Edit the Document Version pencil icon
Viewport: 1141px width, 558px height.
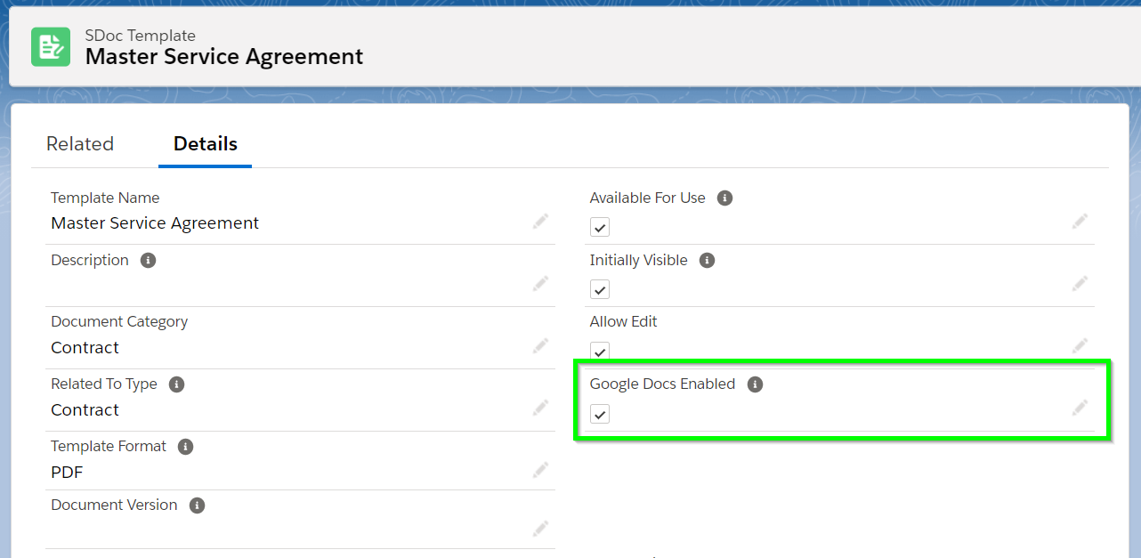(x=540, y=530)
